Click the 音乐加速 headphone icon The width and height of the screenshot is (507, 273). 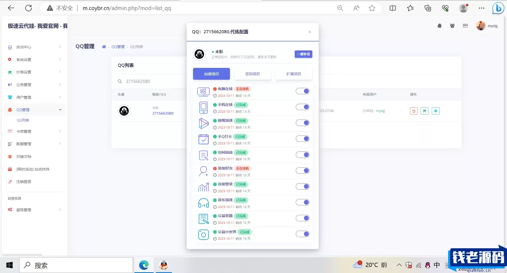[x=204, y=203]
